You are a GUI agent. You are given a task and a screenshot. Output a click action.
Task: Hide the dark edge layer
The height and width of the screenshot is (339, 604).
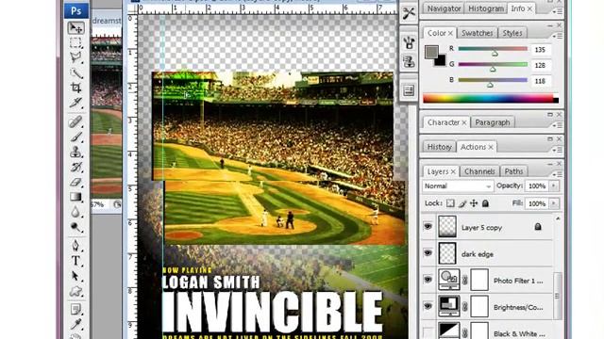tap(428, 253)
